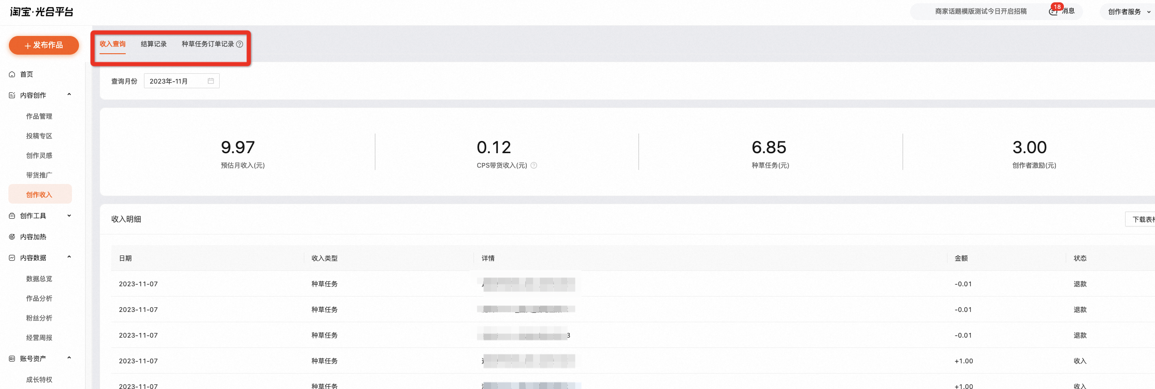Open the calendar icon in month picker
Image resolution: width=1155 pixels, height=389 pixels.
(x=211, y=81)
